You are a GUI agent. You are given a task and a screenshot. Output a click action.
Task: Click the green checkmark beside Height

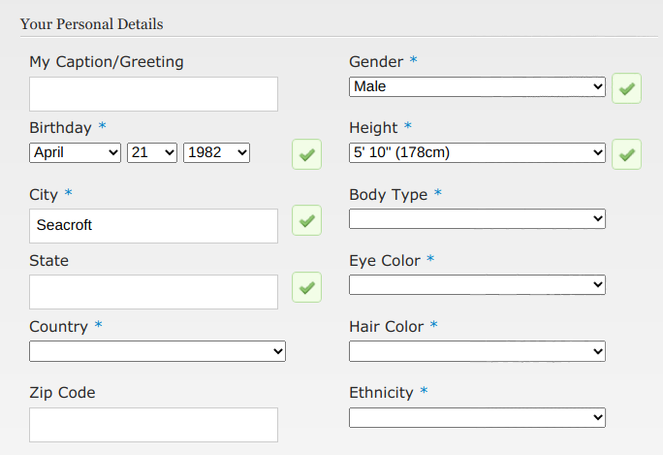(626, 154)
